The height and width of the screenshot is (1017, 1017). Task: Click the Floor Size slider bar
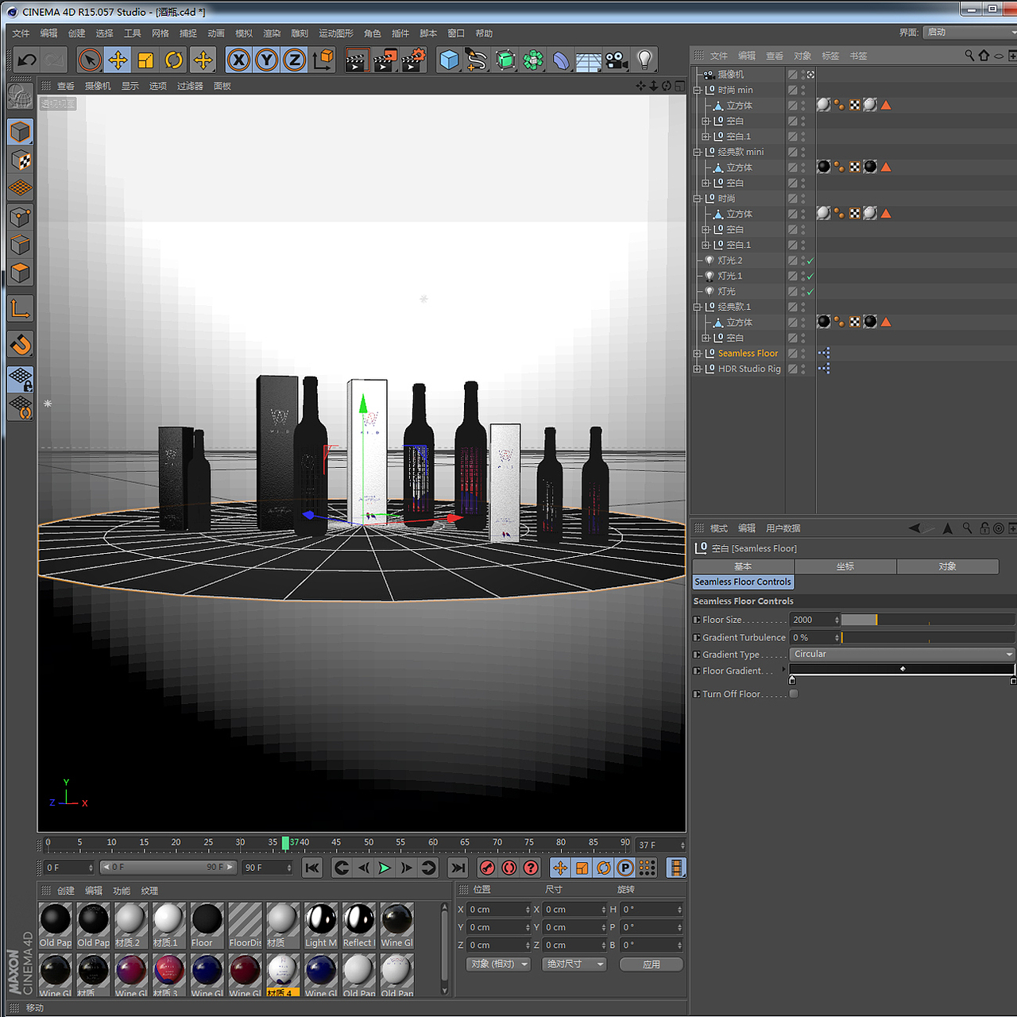click(928, 620)
